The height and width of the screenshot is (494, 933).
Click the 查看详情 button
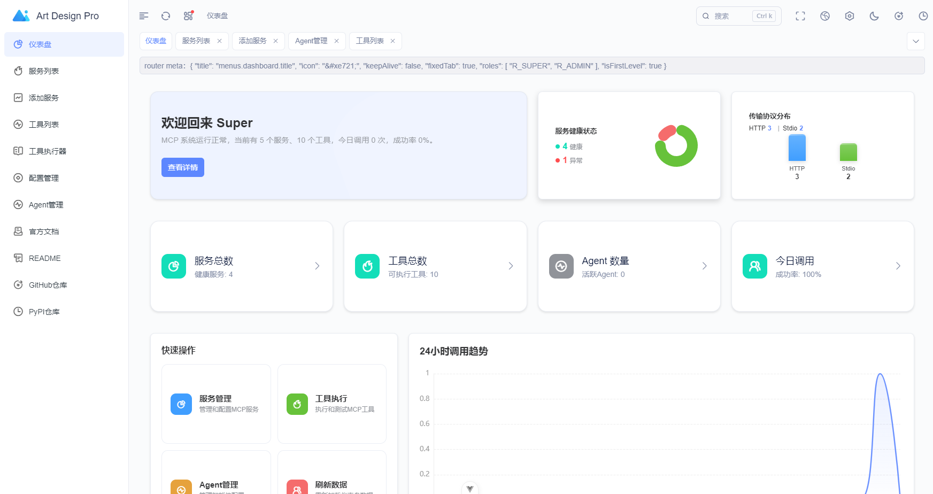tap(183, 167)
